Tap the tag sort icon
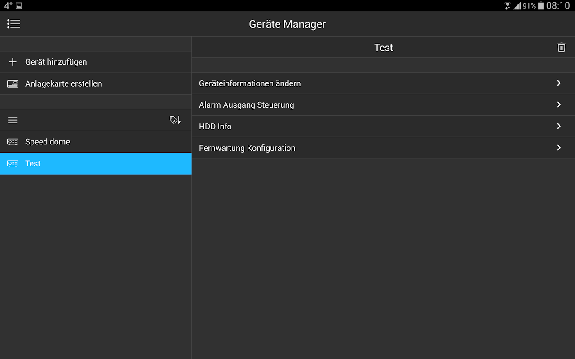This screenshot has height=359, width=575. pyautogui.click(x=175, y=120)
